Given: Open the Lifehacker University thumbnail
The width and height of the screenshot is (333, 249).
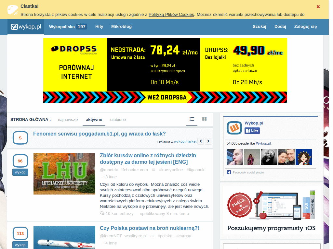Looking at the screenshot, I should [64, 174].
